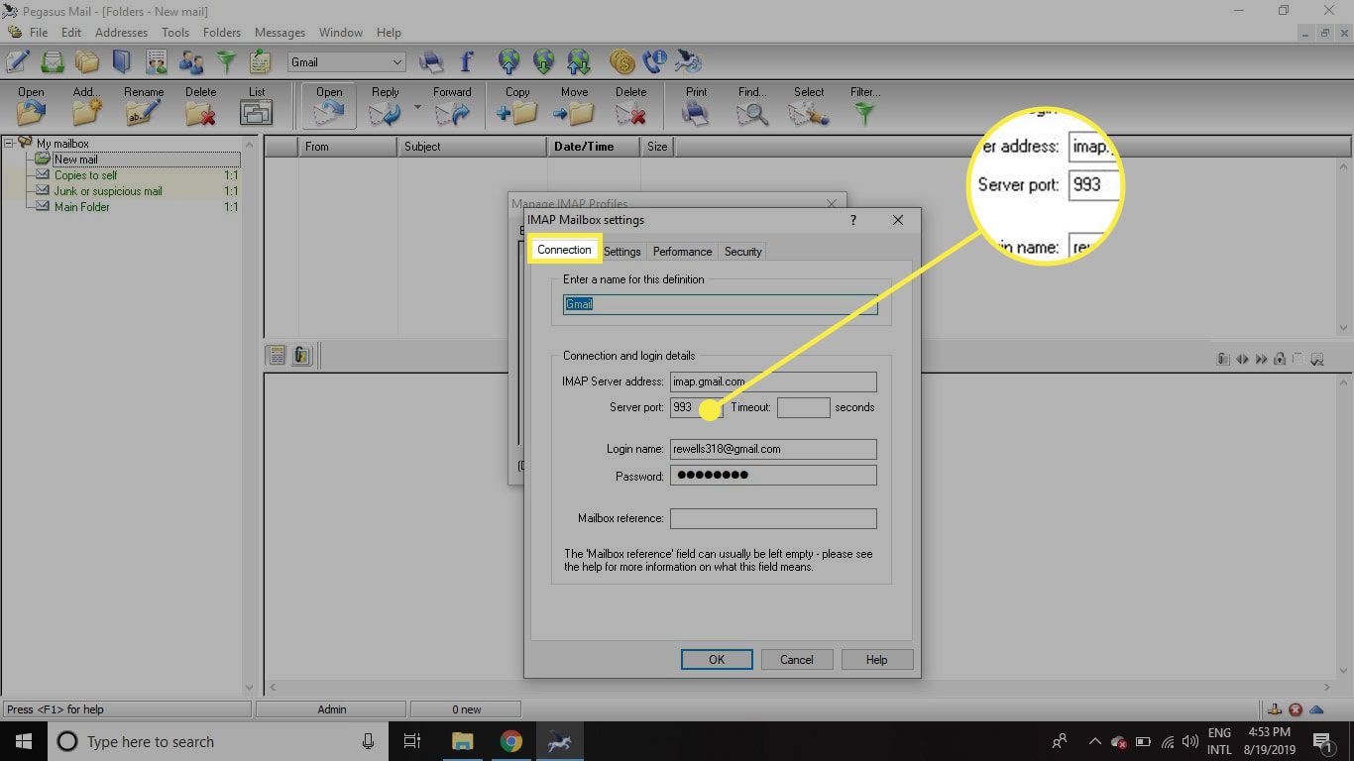Viewport: 1354px width, 761px height.
Task: Switch to the Settings tab
Action: click(x=622, y=252)
